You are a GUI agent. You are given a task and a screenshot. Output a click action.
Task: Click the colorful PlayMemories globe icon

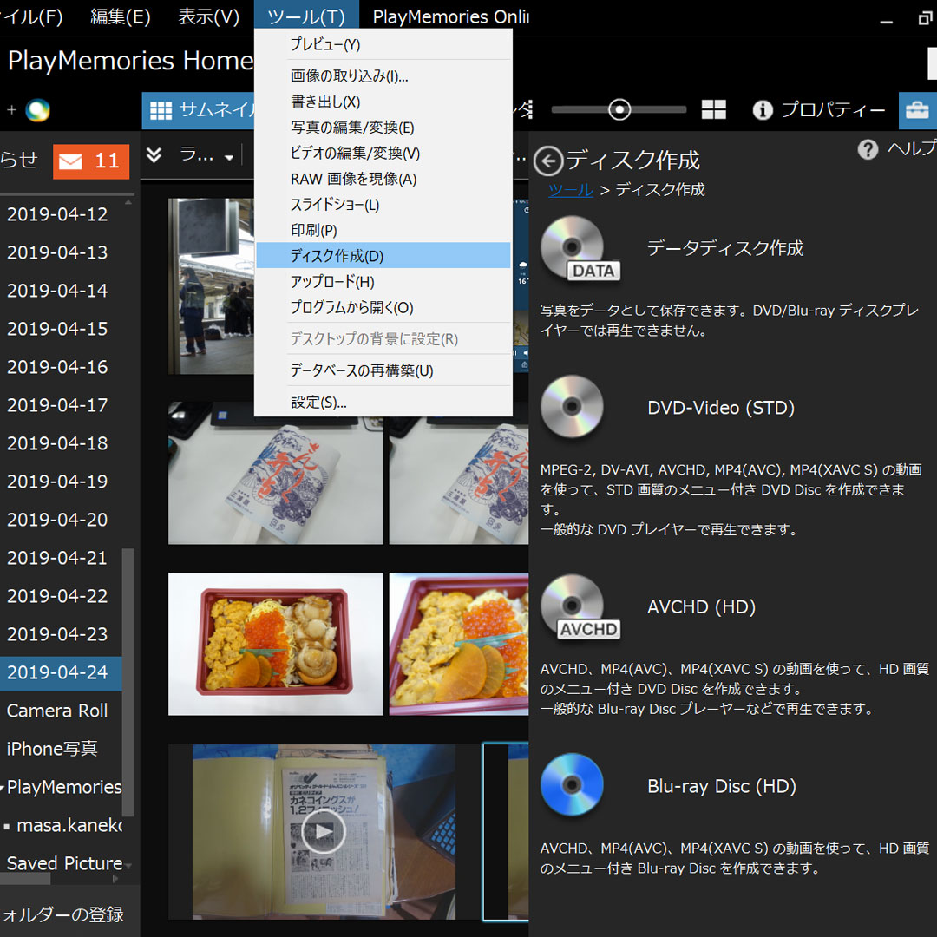[37, 110]
